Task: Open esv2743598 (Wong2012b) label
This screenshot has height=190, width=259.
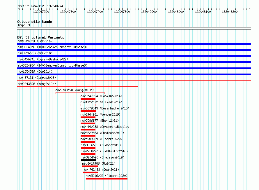Action: point(74,90)
